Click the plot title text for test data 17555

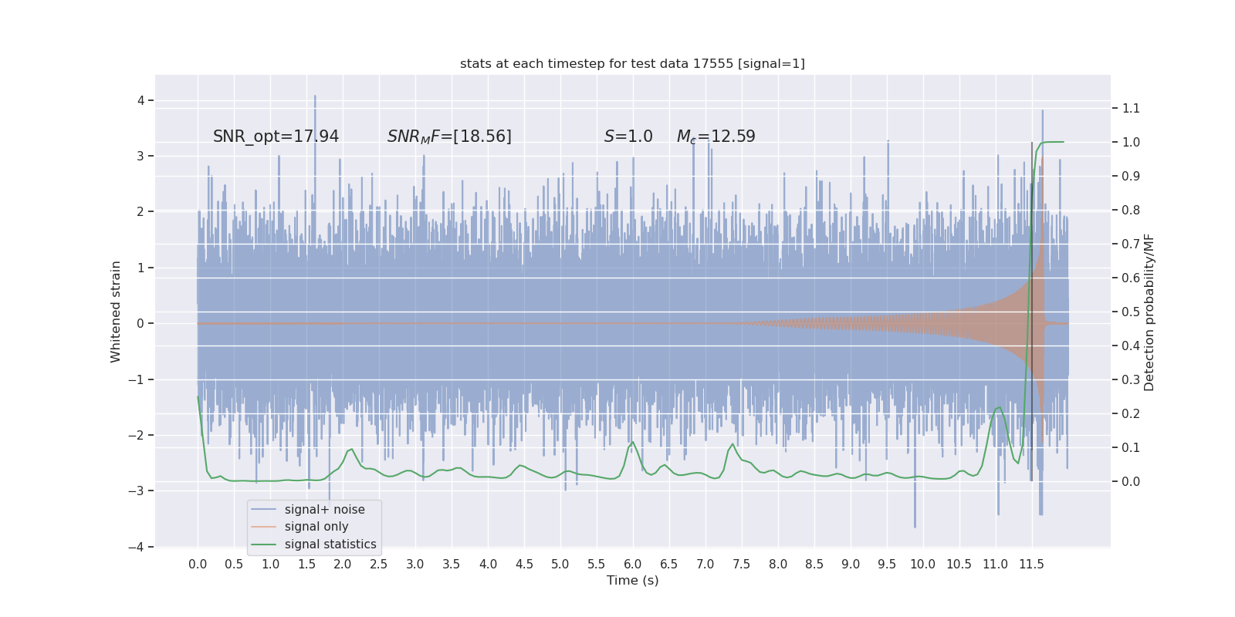tap(632, 63)
